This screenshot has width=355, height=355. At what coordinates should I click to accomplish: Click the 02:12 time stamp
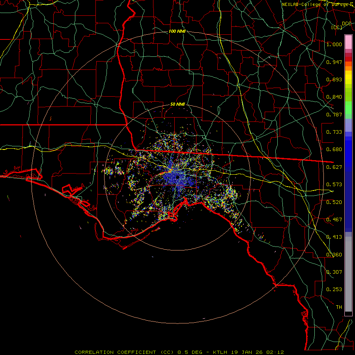(275, 352)
